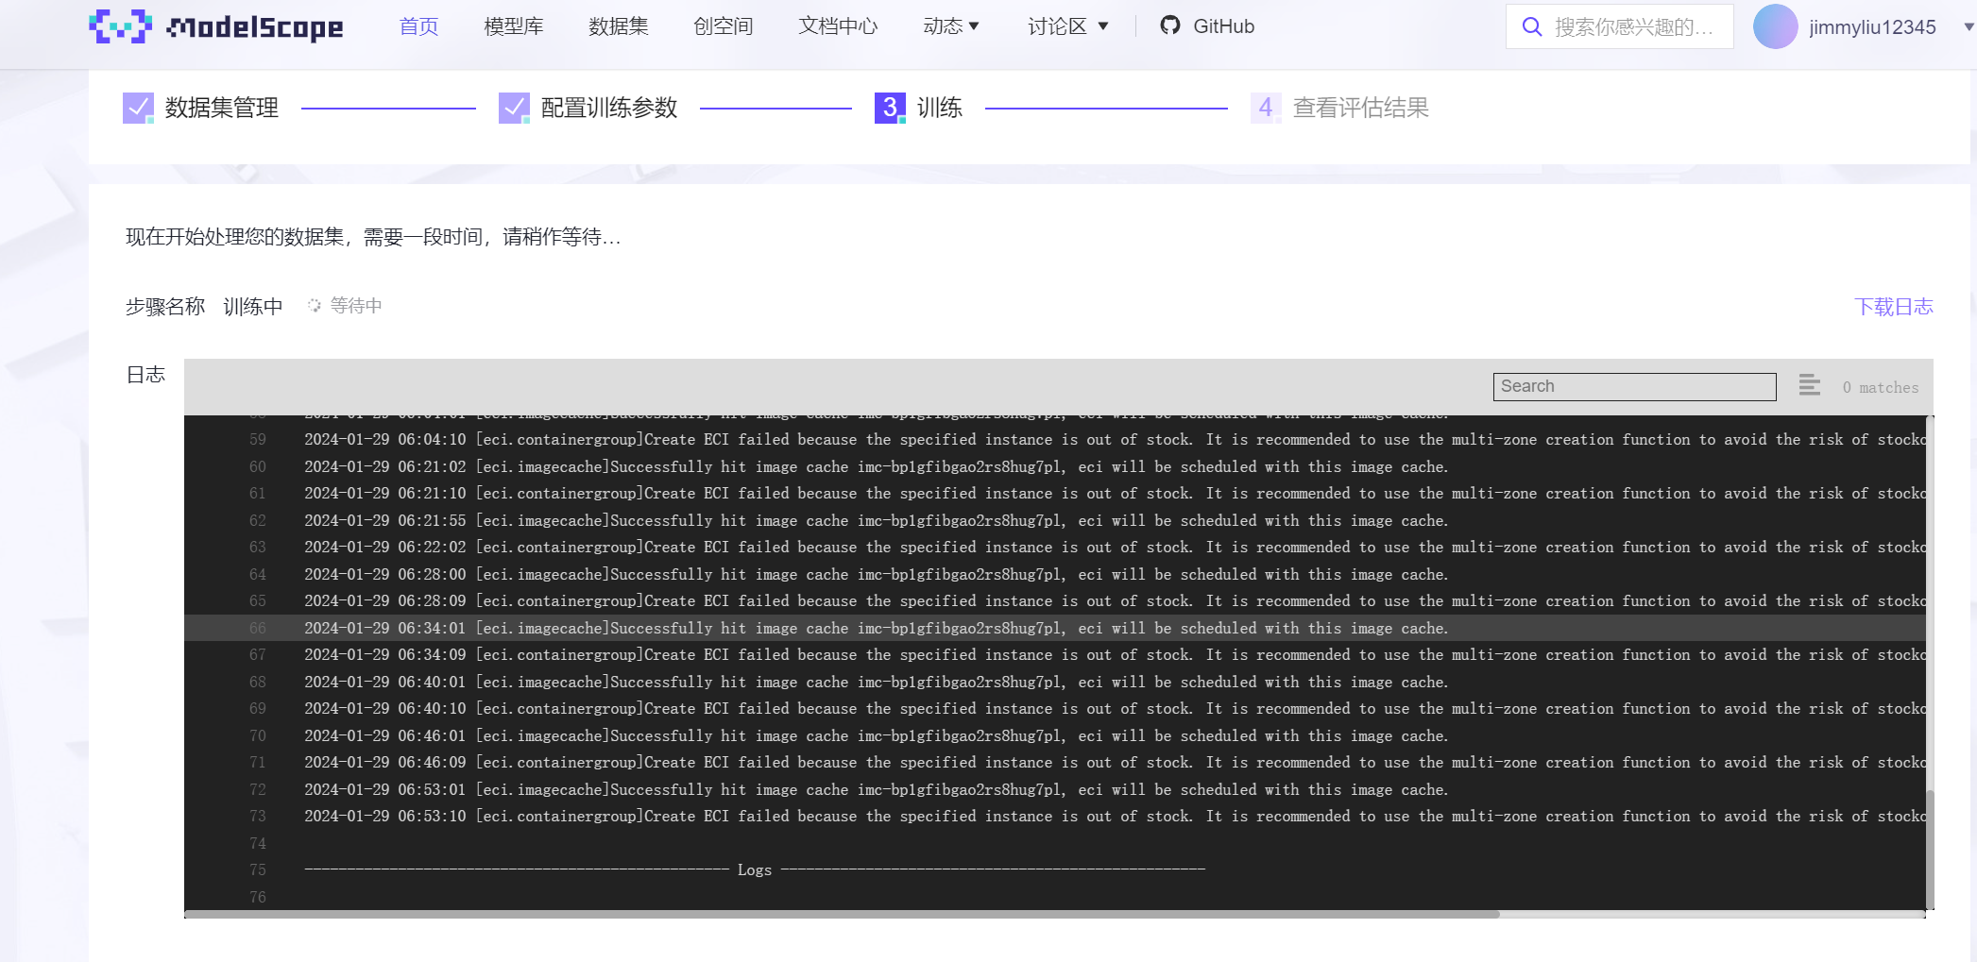Select the highlighted log line 66
Image resolution: width=1977 pixels, height=962 pixels.
[x=850, y=628]
